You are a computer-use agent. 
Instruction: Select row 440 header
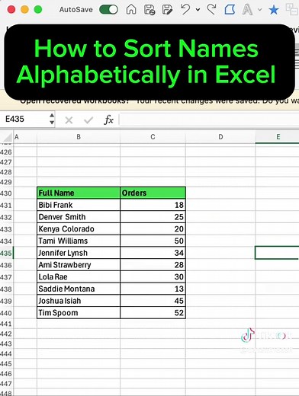pos(6,313)
